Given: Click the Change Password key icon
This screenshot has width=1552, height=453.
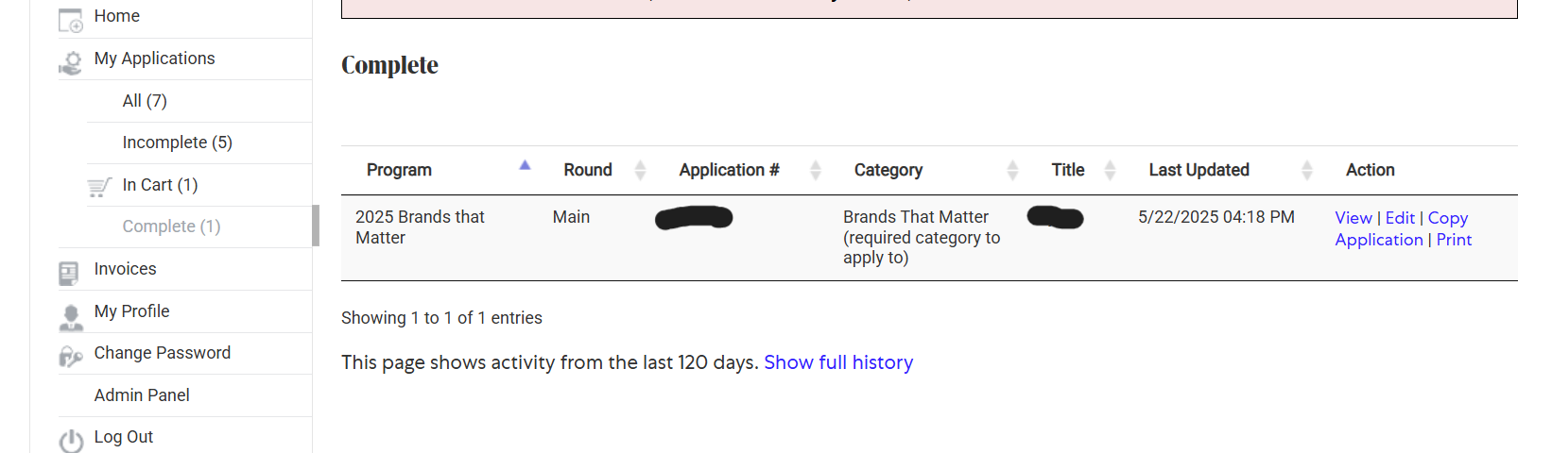Looking at the screenshot, I should click(x=71, y=357).
